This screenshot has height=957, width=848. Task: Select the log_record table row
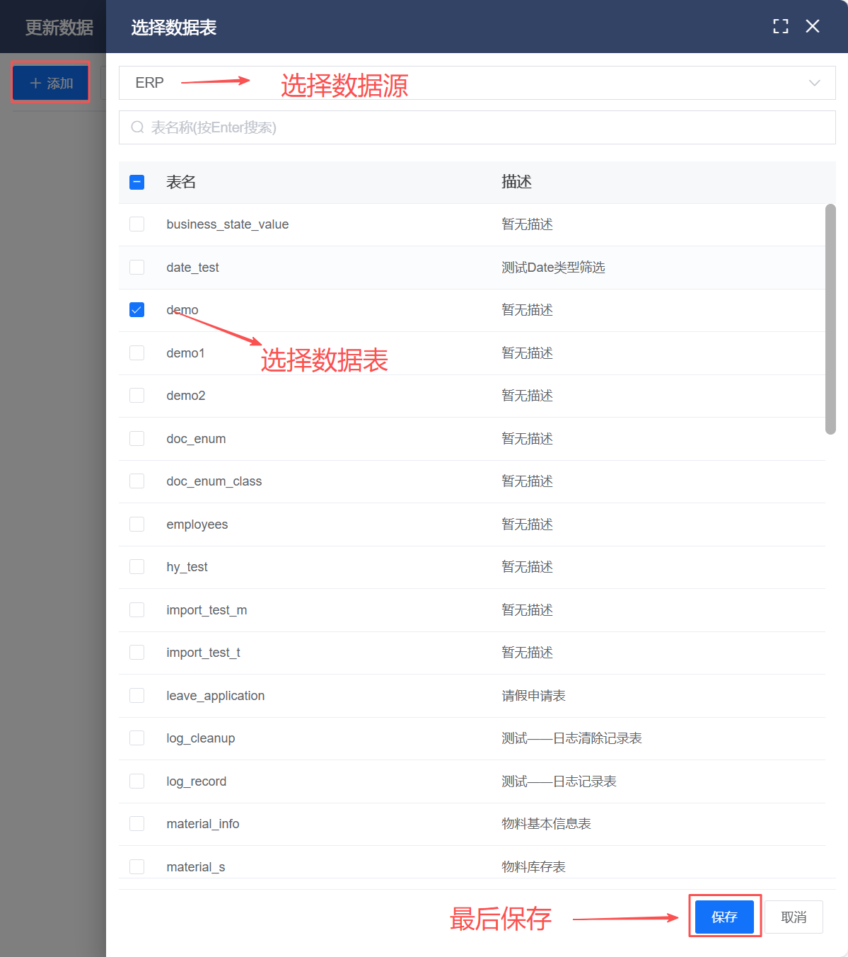tap(197, 781)
